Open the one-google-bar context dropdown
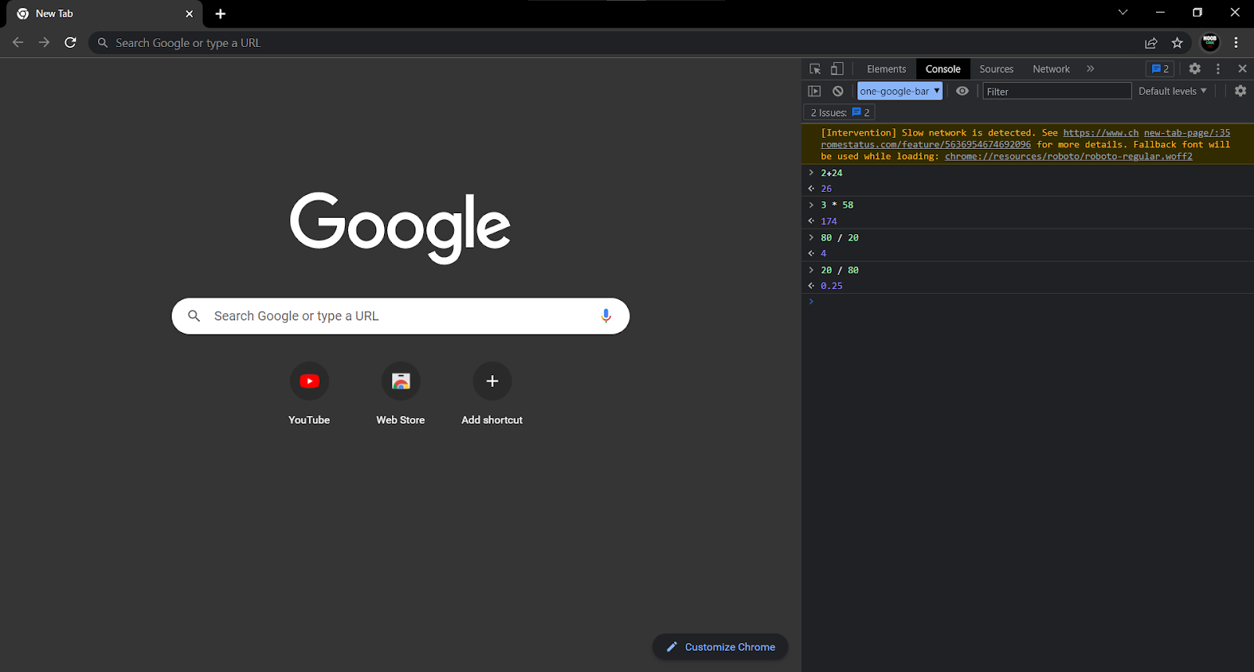 pyautogui.click(x=900, y=91)
